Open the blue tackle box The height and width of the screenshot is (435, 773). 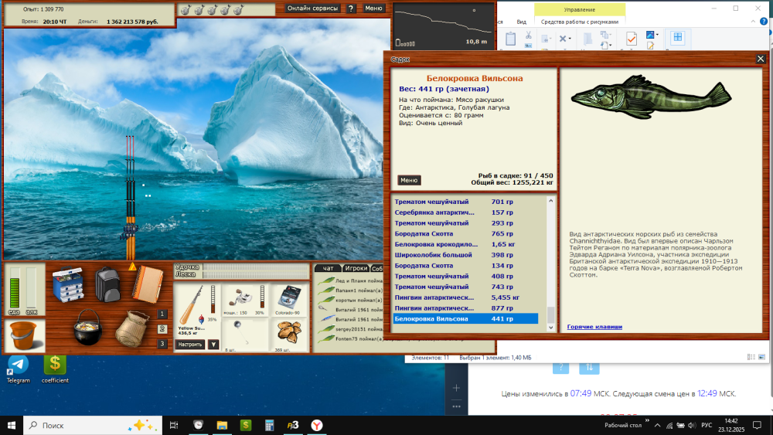[68, 284]
